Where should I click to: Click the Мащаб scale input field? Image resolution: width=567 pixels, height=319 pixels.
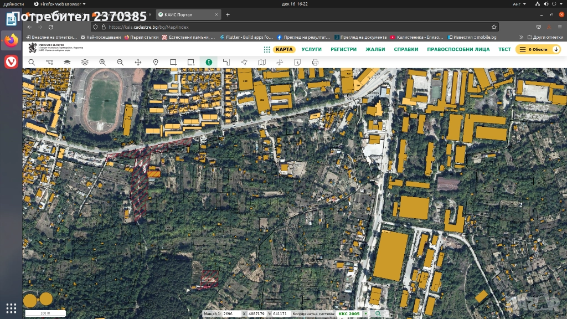(231, 314)
